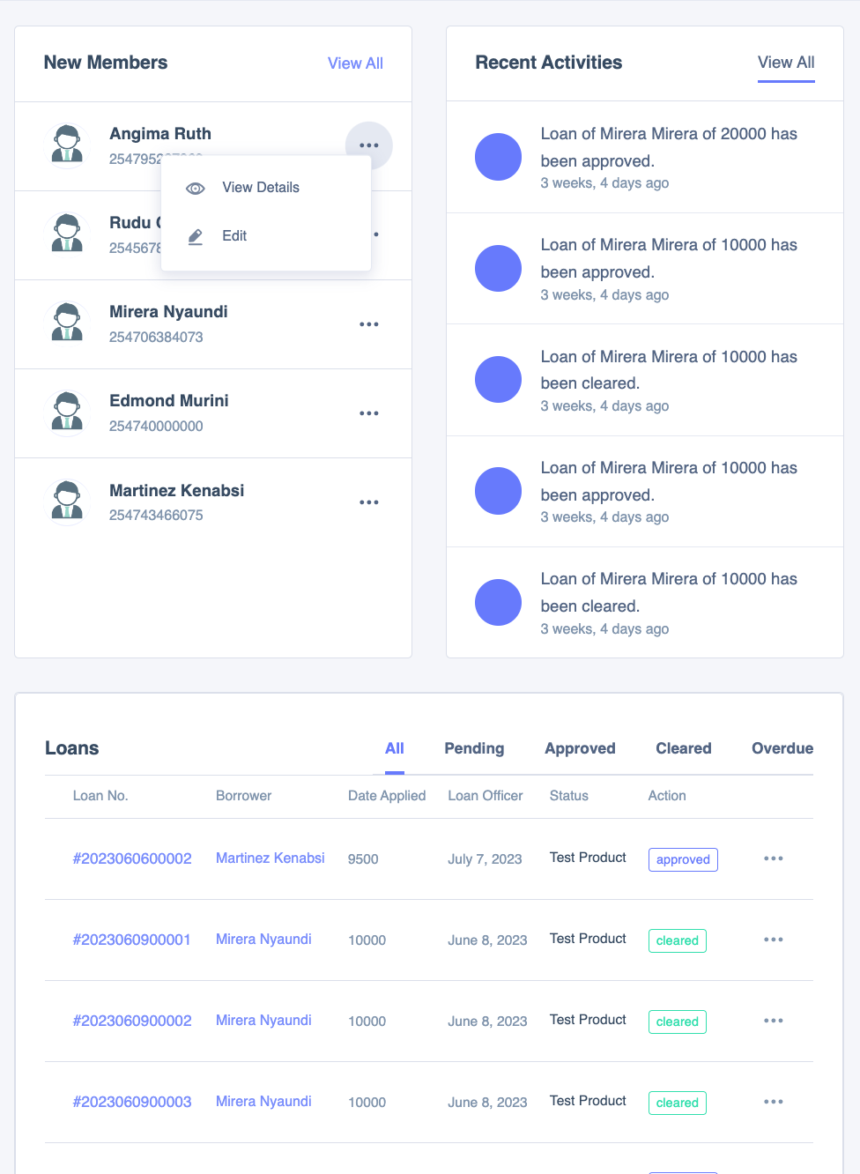Image resolution: width=860 pixels, height=1174 pixels.
Task: Click the blue circle beside the 20000 loan activity
Action: point(499,157)
